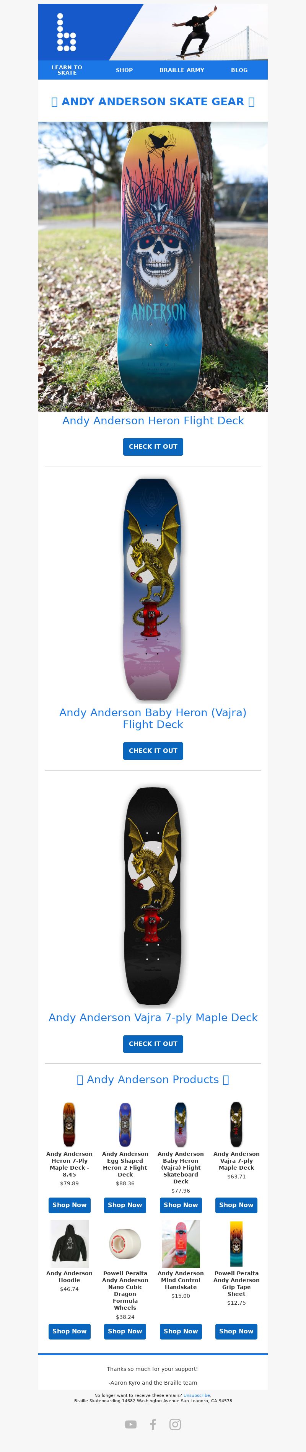Screen dimensions: 306x1452
Task: Click the Braille logo in header
Action: tap(67, 33)
